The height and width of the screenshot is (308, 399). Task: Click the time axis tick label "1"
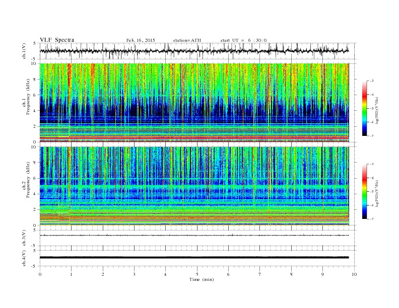(71, 274)
